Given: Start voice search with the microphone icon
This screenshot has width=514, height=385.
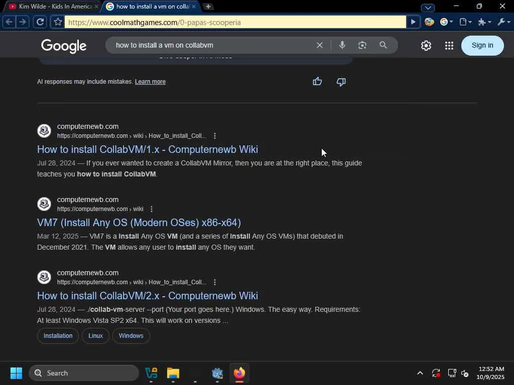Looking at the screenshot, I should point(342,45).
